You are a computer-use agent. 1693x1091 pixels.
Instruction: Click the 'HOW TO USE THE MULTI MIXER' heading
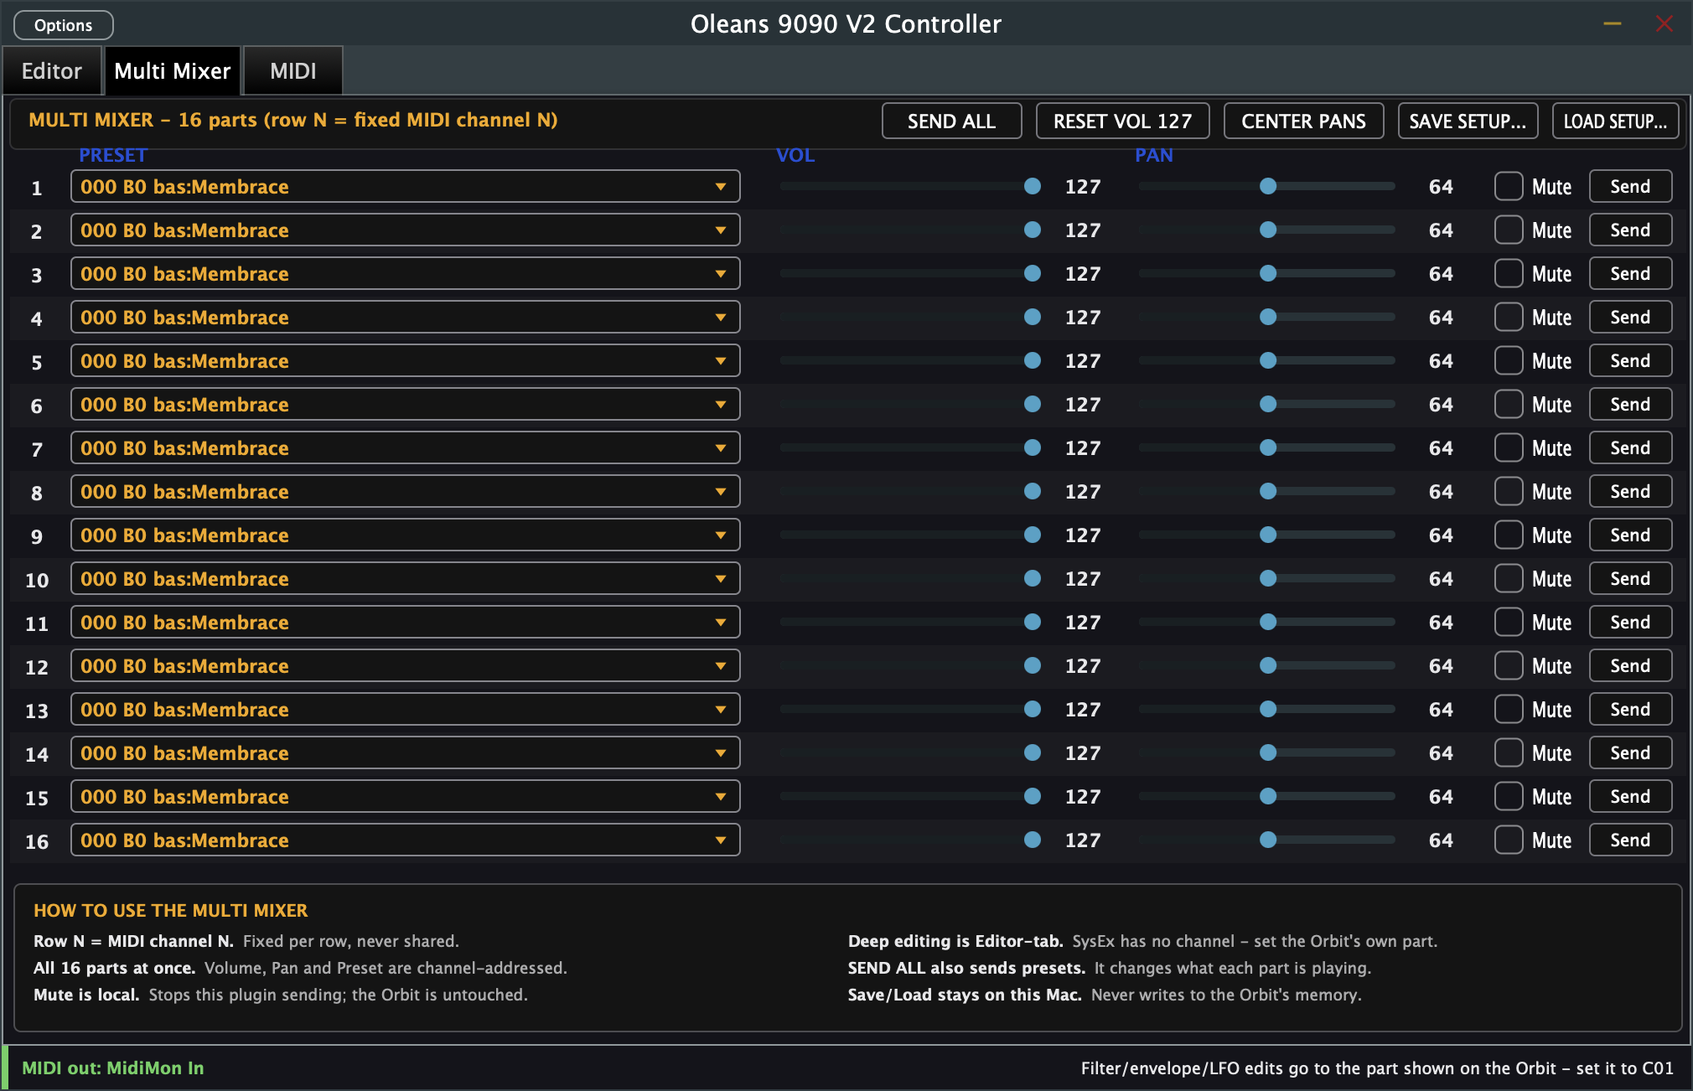tap(171, 911)
